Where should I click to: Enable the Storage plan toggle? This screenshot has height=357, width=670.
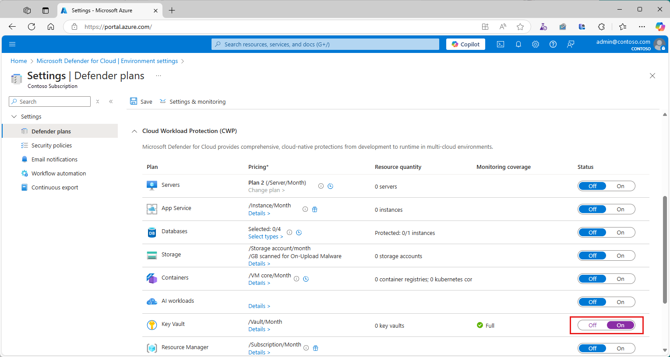(x=620, y=255)
